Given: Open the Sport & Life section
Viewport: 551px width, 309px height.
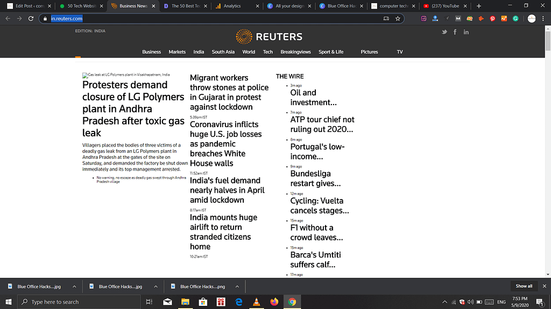Looking at the screenshot, I should click(x=331, y=52).
